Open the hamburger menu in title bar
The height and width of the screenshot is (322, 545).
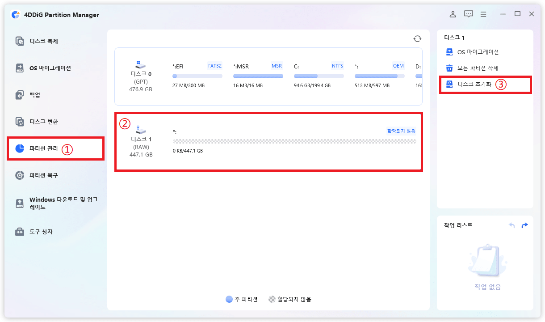pos(483,14)
